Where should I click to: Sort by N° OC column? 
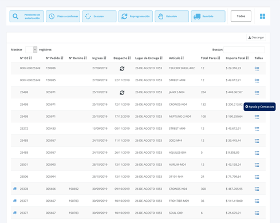(x=26, y=58)
